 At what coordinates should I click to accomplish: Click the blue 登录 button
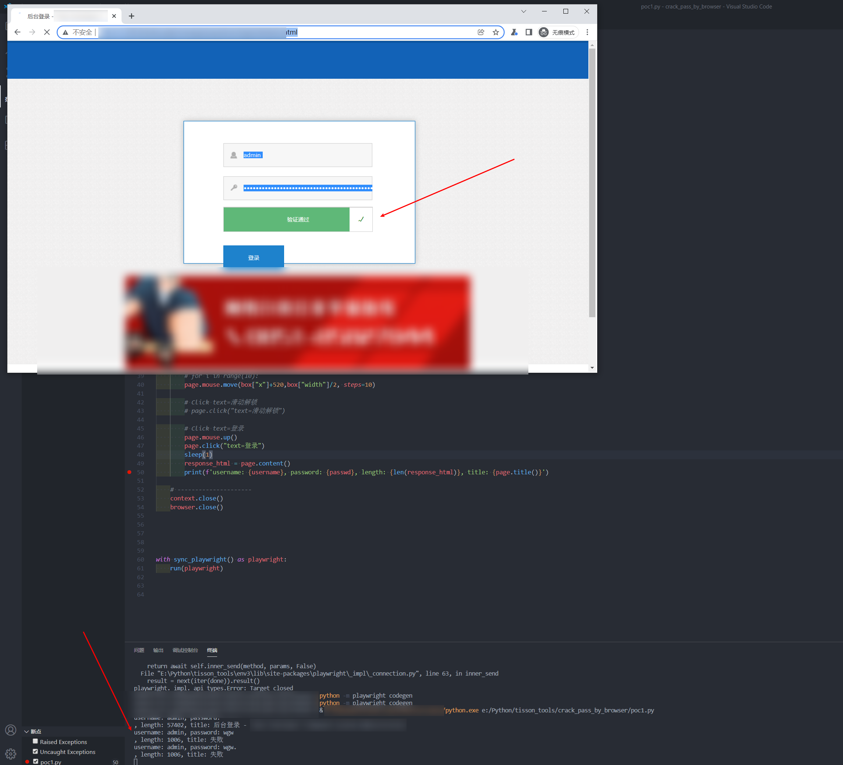[254, 257]
